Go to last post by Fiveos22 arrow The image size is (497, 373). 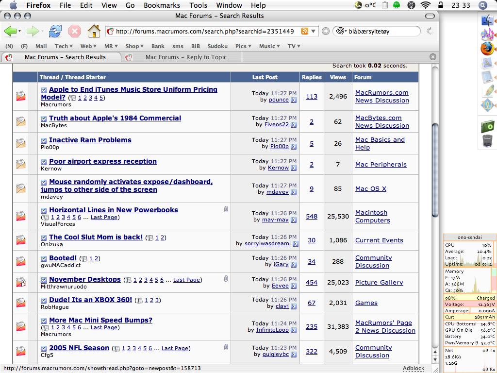(294, 125)
